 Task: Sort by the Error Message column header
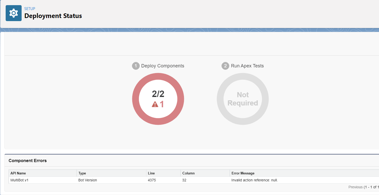tap(304, 173)
